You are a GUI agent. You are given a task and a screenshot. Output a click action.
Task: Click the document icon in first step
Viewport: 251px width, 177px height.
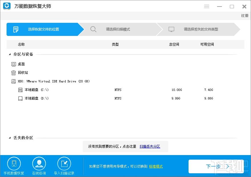pyautogui.click(x=16, y=29)
